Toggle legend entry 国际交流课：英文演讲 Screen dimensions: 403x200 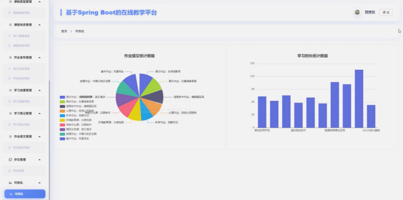click(76, 129)
